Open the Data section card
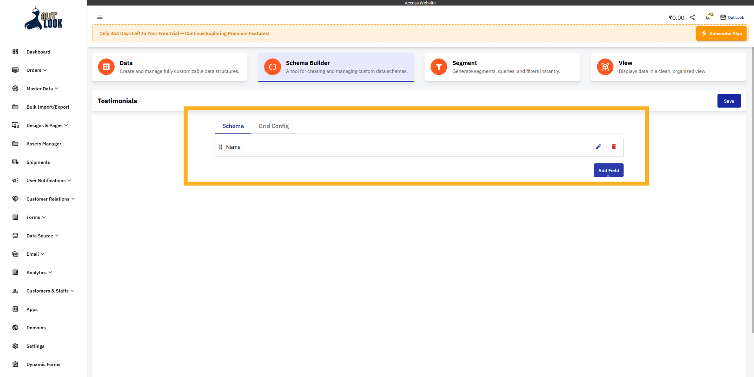The width and height of the screenshot is (754, 377). [170, 67]
